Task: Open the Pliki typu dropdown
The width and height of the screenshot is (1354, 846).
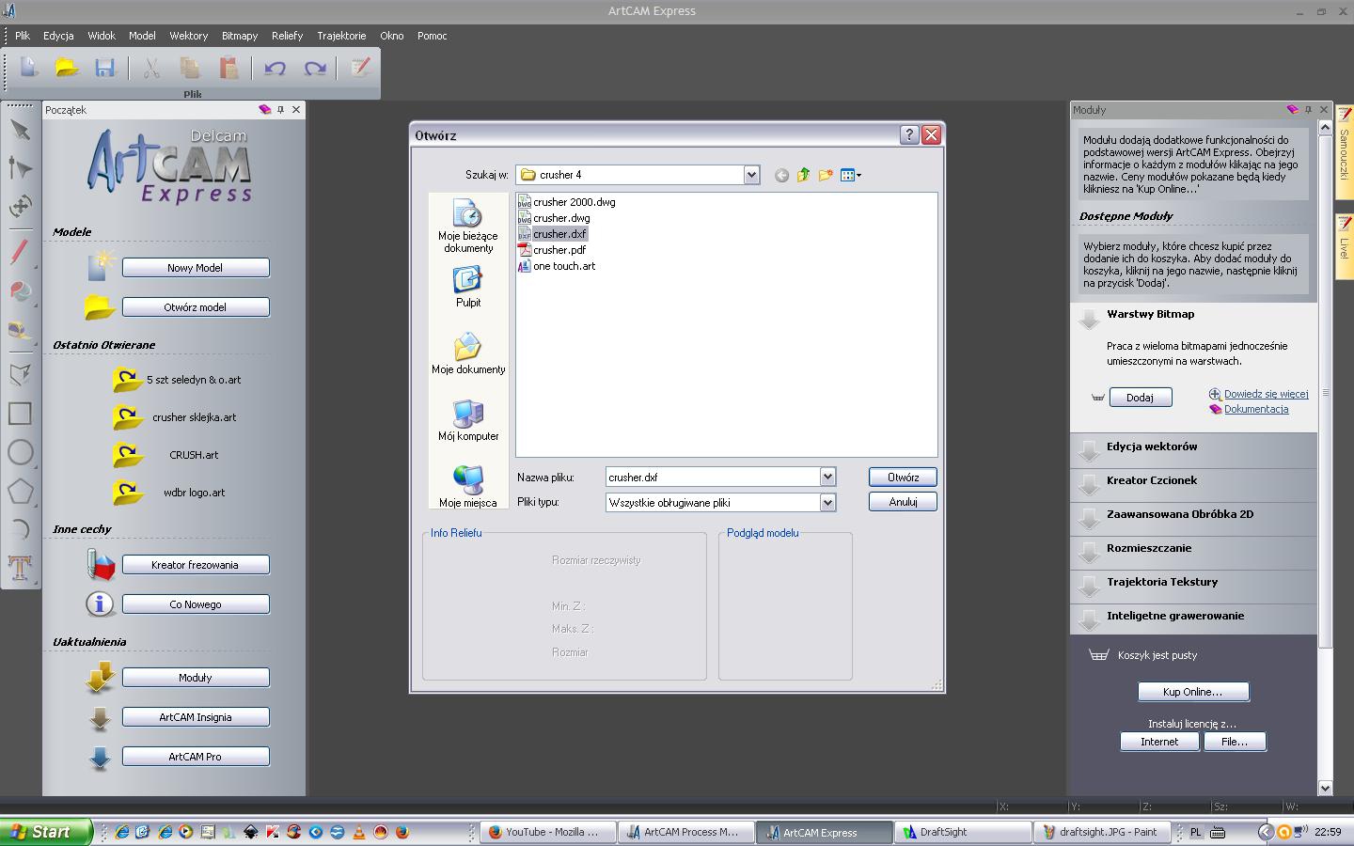Action: (827, 502)
